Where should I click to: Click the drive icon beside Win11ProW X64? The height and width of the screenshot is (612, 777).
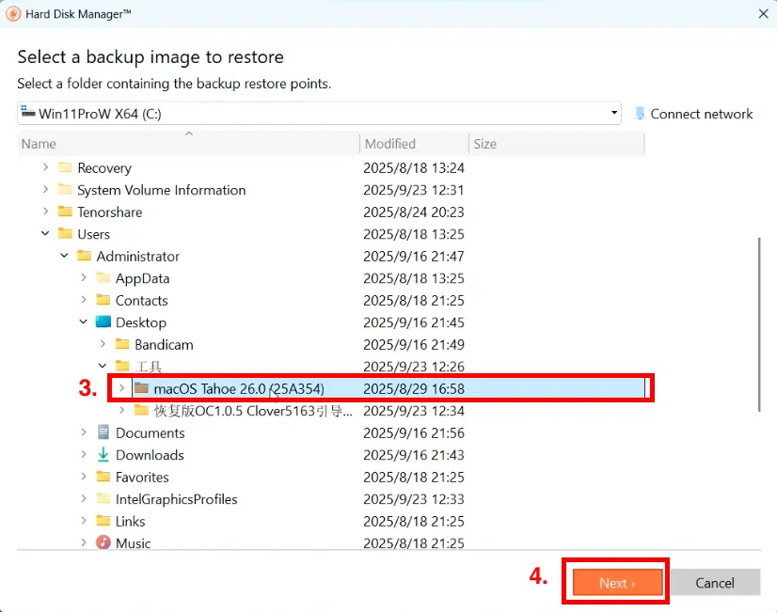tap(28, 113)
